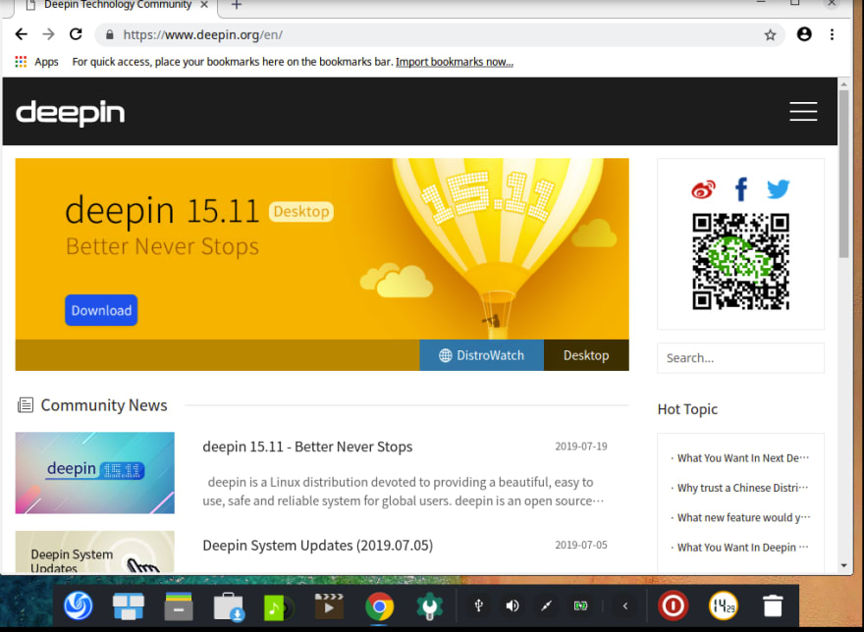Open the deepin 15.11 news thumbnail
This screenshot has height=632, width=864.
(95, 473)
